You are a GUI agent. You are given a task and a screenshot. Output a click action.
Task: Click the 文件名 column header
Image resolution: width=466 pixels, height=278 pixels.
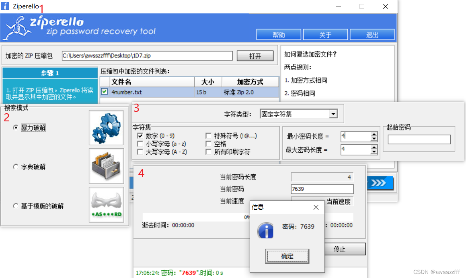(152, 82)
